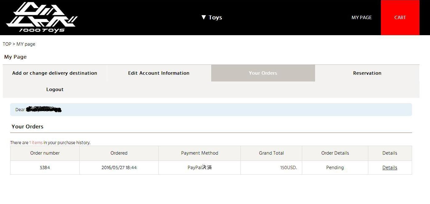Click the Grand Total column header

pos(271,153)
